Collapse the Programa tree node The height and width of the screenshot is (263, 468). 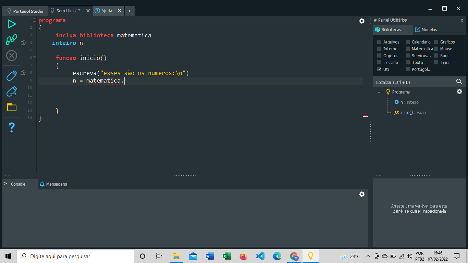(379, 92)
